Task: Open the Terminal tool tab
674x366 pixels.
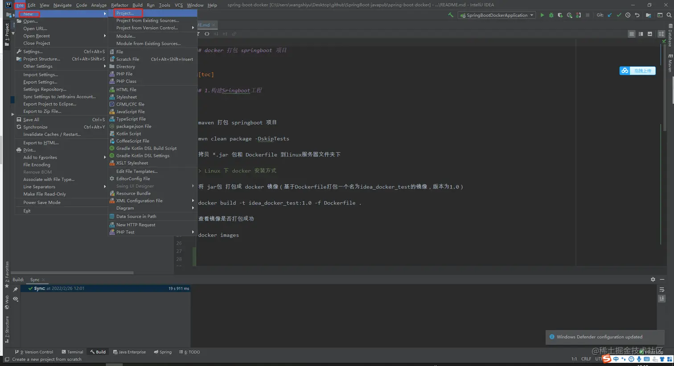Action: coord(72,352)
